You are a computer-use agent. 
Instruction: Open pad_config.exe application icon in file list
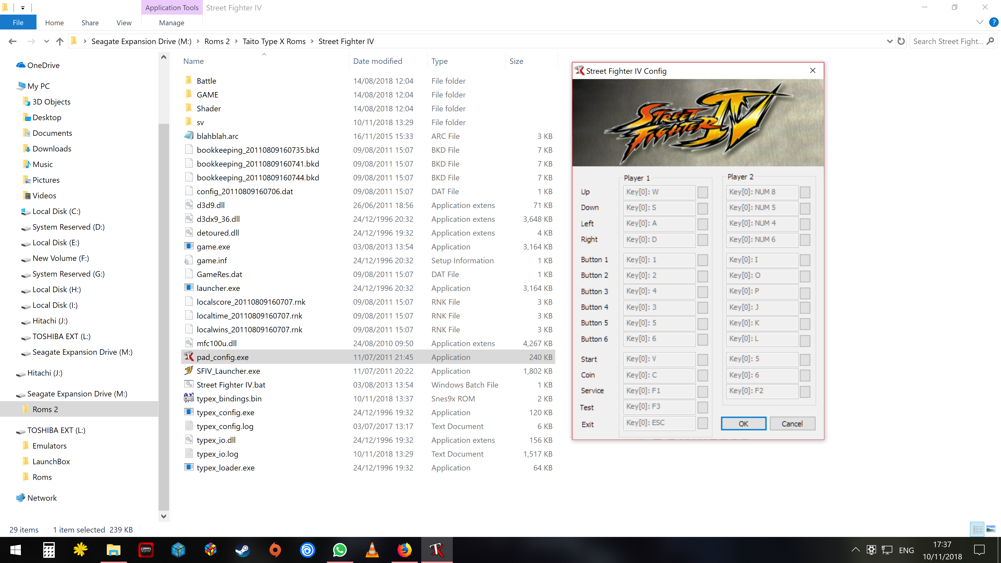point(189,357)
